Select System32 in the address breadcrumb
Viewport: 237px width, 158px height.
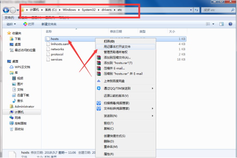tap(89, 10)
